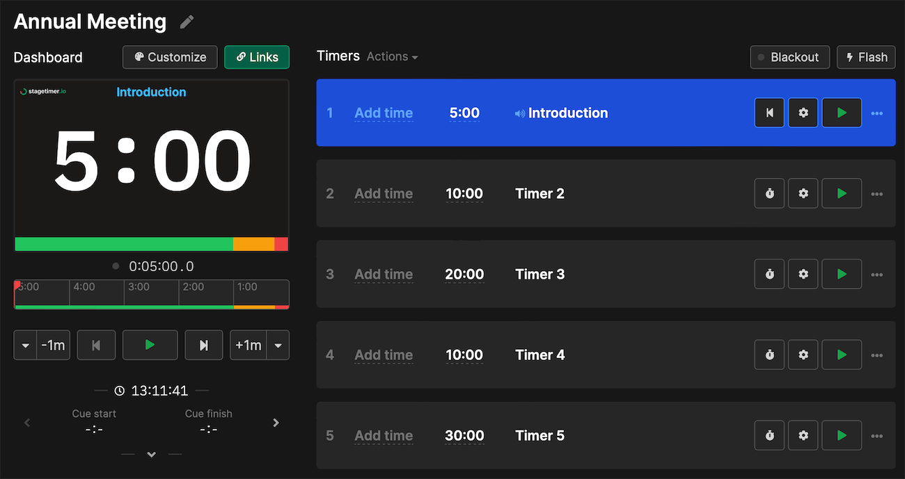The image size is (905, 479).
Task: Toggle the Blackout mode
Action: [x=789, y=57]
